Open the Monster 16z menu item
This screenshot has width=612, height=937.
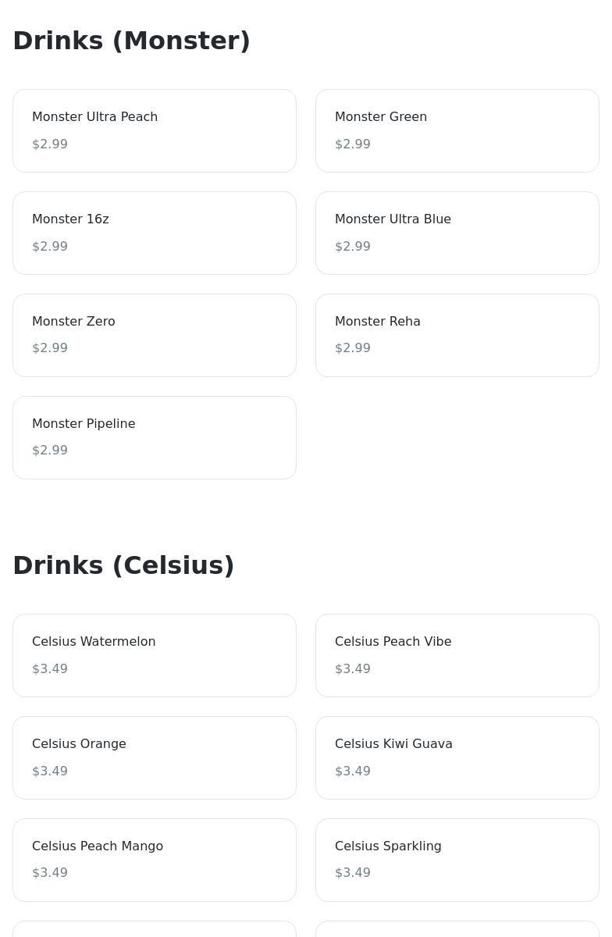click(154, 233)
